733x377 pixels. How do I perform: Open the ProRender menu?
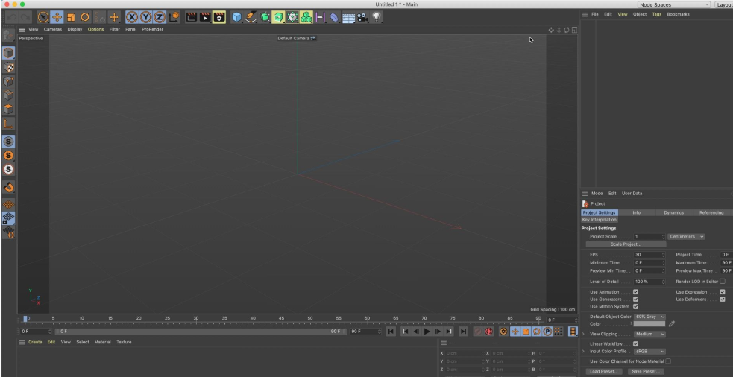[153, 30]
